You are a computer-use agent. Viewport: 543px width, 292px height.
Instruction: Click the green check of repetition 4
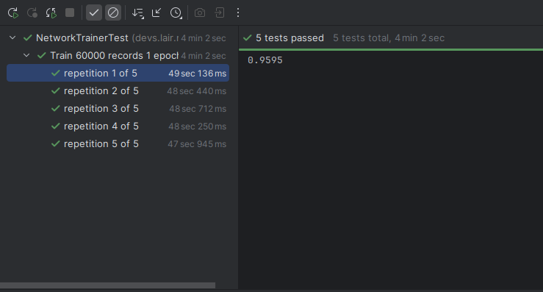click(55, 127)
